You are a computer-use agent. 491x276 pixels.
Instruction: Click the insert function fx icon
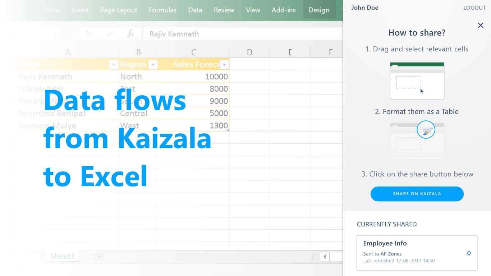130,34
